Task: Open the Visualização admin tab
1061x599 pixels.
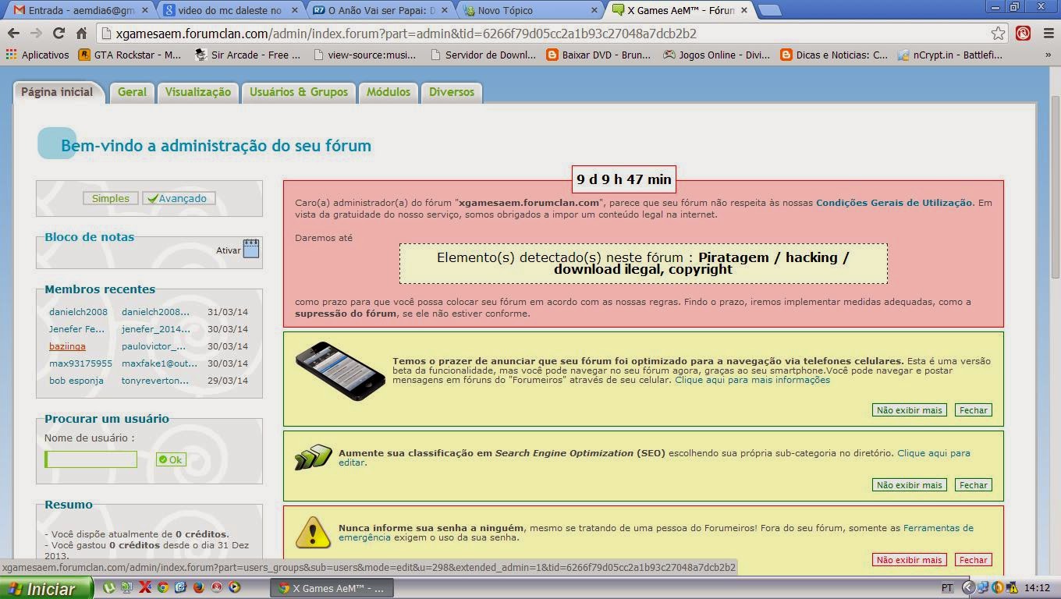Action: 198,92
